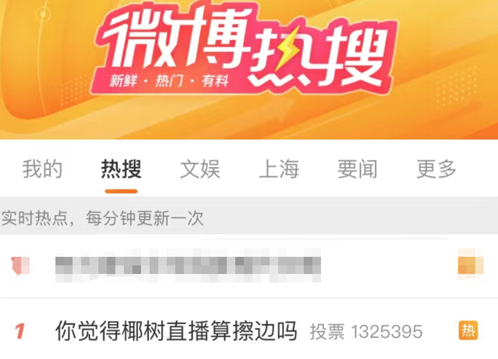498x359 pixels.
Task: Click the pinned topic's red pin icon
Action: pos(21,265)
